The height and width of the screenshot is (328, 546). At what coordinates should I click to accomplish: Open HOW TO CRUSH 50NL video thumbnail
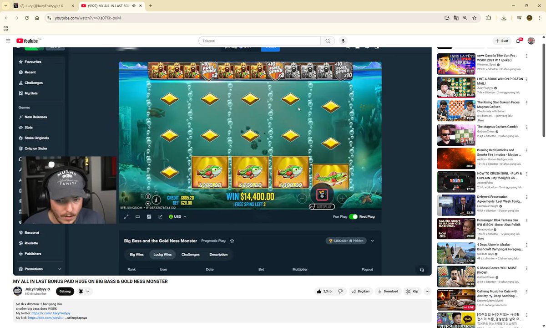pos(456,182)
